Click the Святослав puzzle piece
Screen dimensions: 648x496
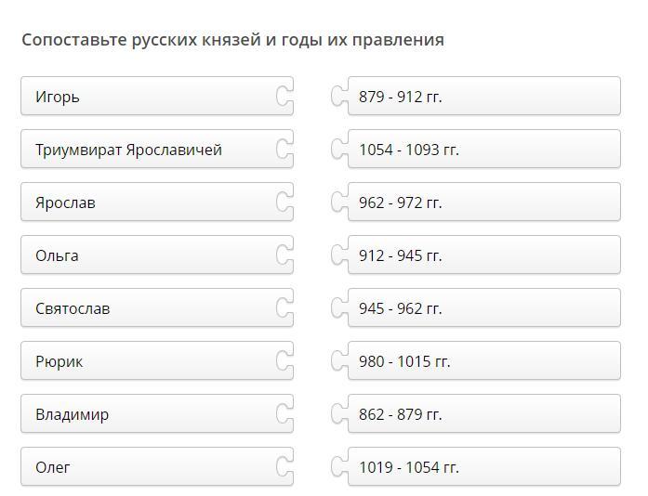(x=149, y=308)
